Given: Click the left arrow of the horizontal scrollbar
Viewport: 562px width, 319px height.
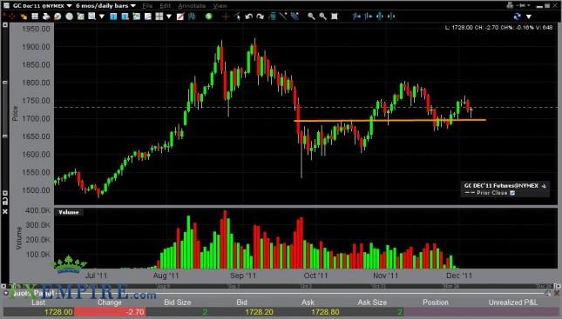Looking at the screenshot, I should coord(3,286).
